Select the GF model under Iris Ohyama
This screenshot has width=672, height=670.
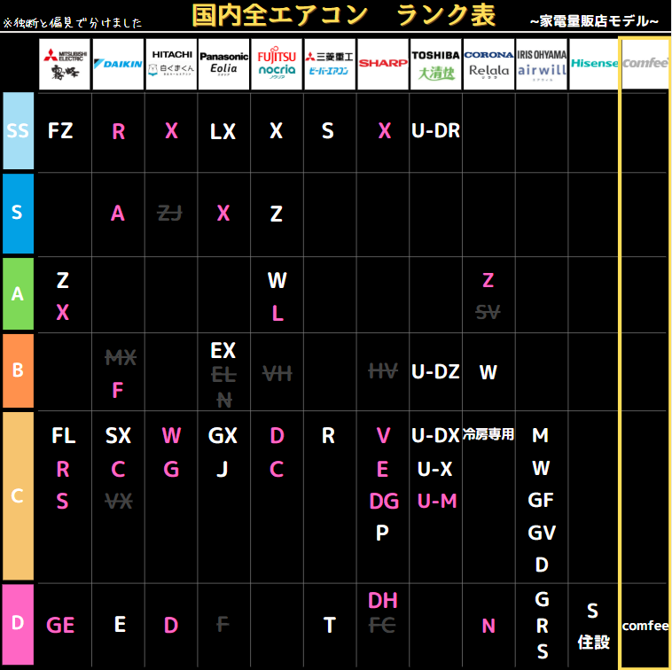click(x=541, y=500)
